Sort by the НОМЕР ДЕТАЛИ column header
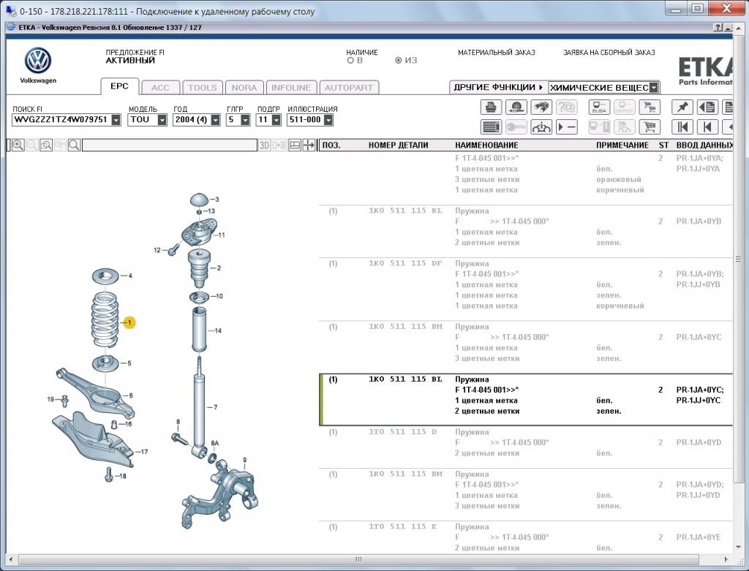The image size is (749, 571). coord(399,145)
